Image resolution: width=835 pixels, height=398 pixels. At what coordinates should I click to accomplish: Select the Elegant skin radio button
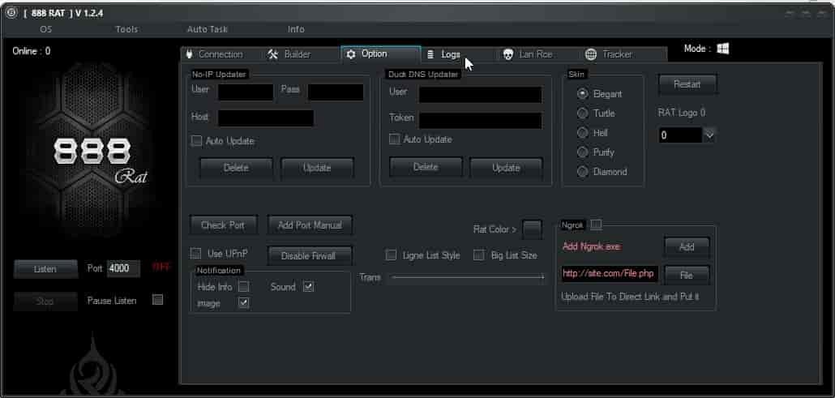click(583, 94)
